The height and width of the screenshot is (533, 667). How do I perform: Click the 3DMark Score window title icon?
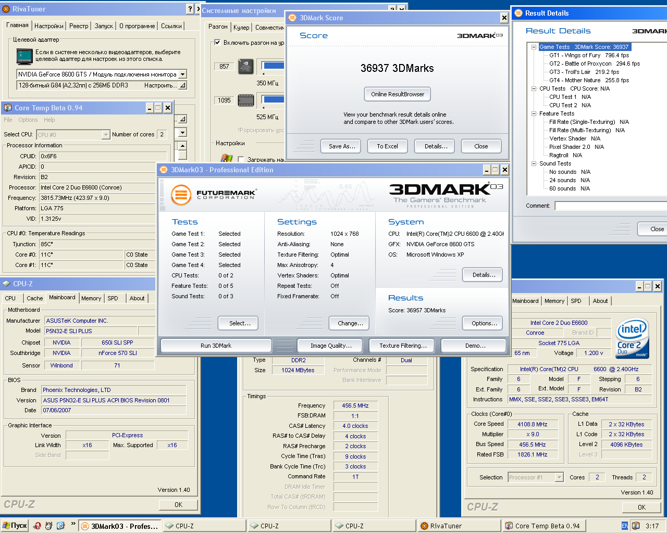click(x=292, y=18)
